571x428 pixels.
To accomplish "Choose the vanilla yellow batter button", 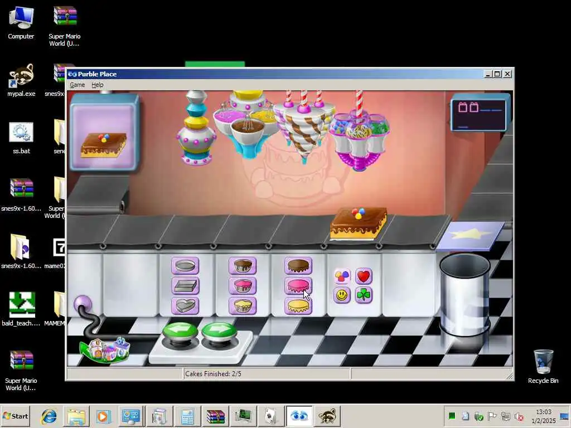I will coord(243,306).
